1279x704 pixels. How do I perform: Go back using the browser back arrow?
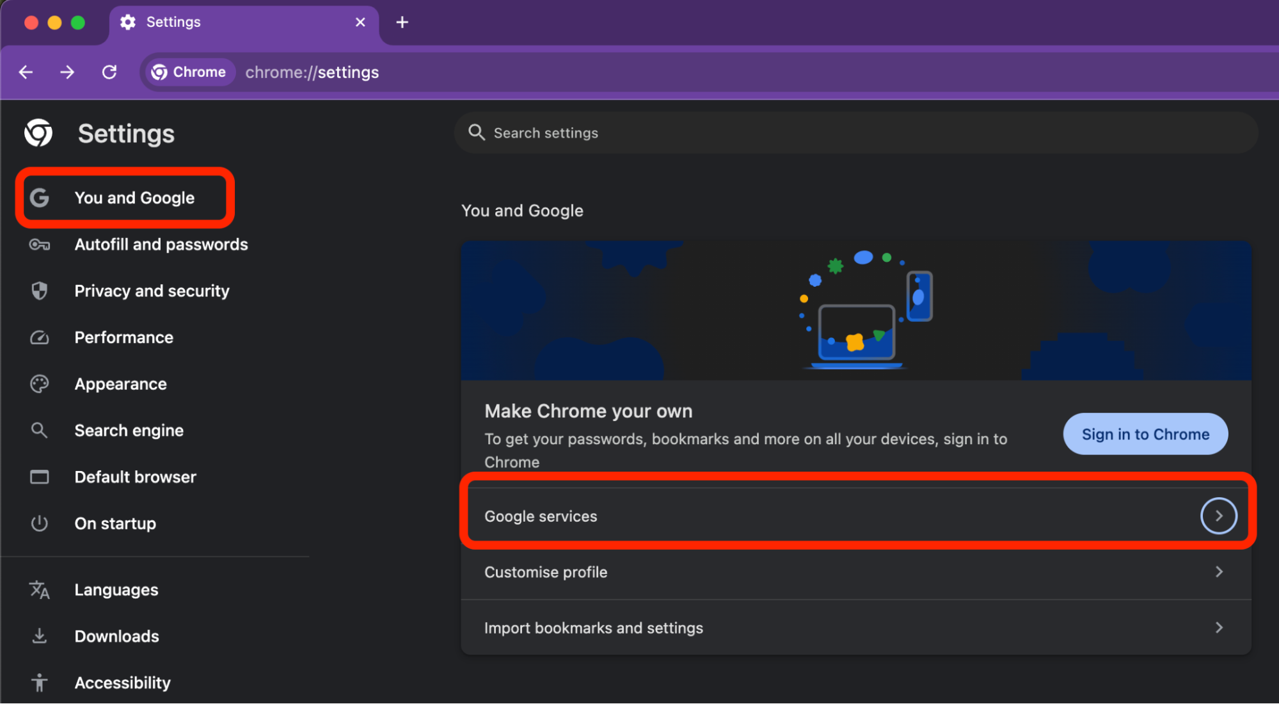tap(26, 72)
